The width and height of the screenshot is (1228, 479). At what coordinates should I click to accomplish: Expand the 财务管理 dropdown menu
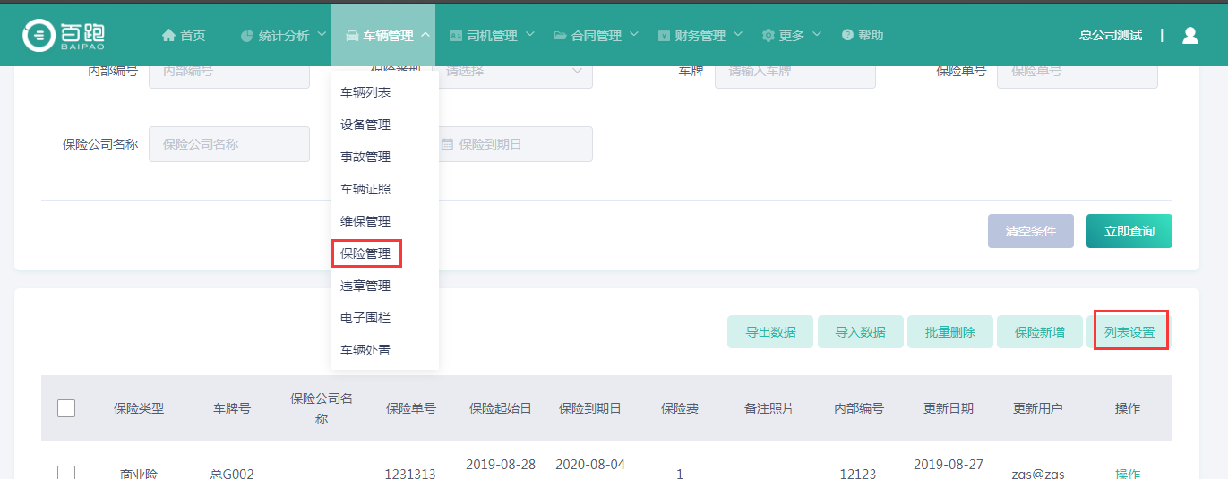(x=700, y=36)
